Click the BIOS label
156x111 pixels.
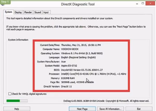pyautogui.click(x=57, y=70)
